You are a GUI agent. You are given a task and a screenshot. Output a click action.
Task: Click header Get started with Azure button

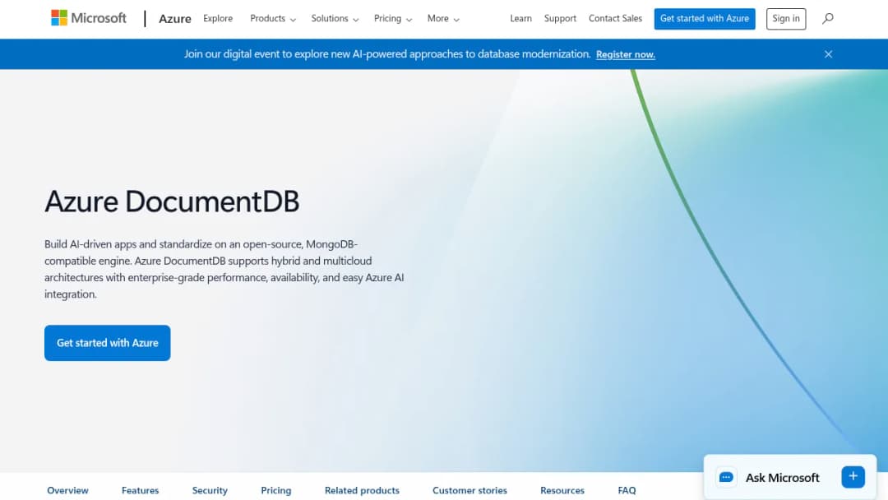(705, 19)
